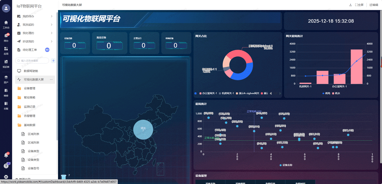Click 全屏 fullscreen button

click(x=359, y=5)
